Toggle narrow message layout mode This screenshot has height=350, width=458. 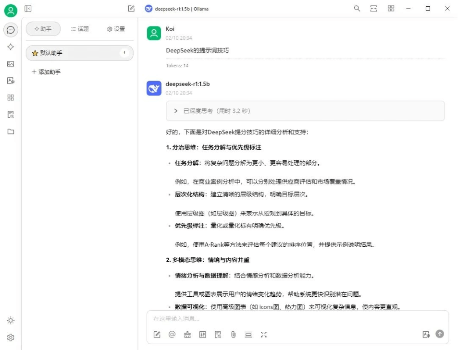tap(373, 9)
